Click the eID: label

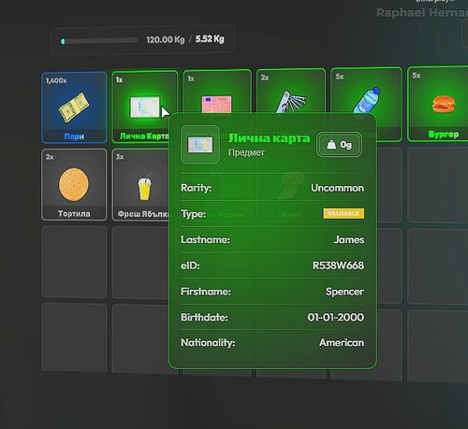tap(190, 265)
